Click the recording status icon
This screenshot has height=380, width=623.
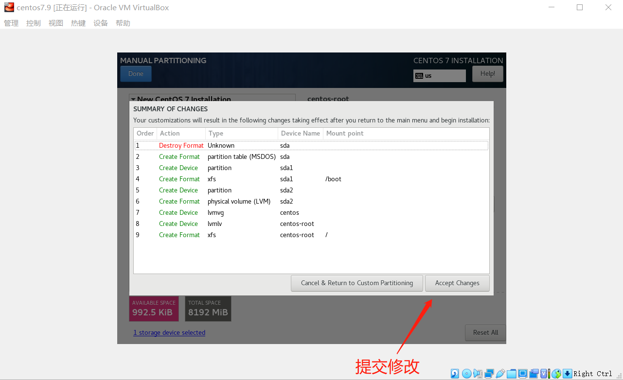tap(534, 374)
